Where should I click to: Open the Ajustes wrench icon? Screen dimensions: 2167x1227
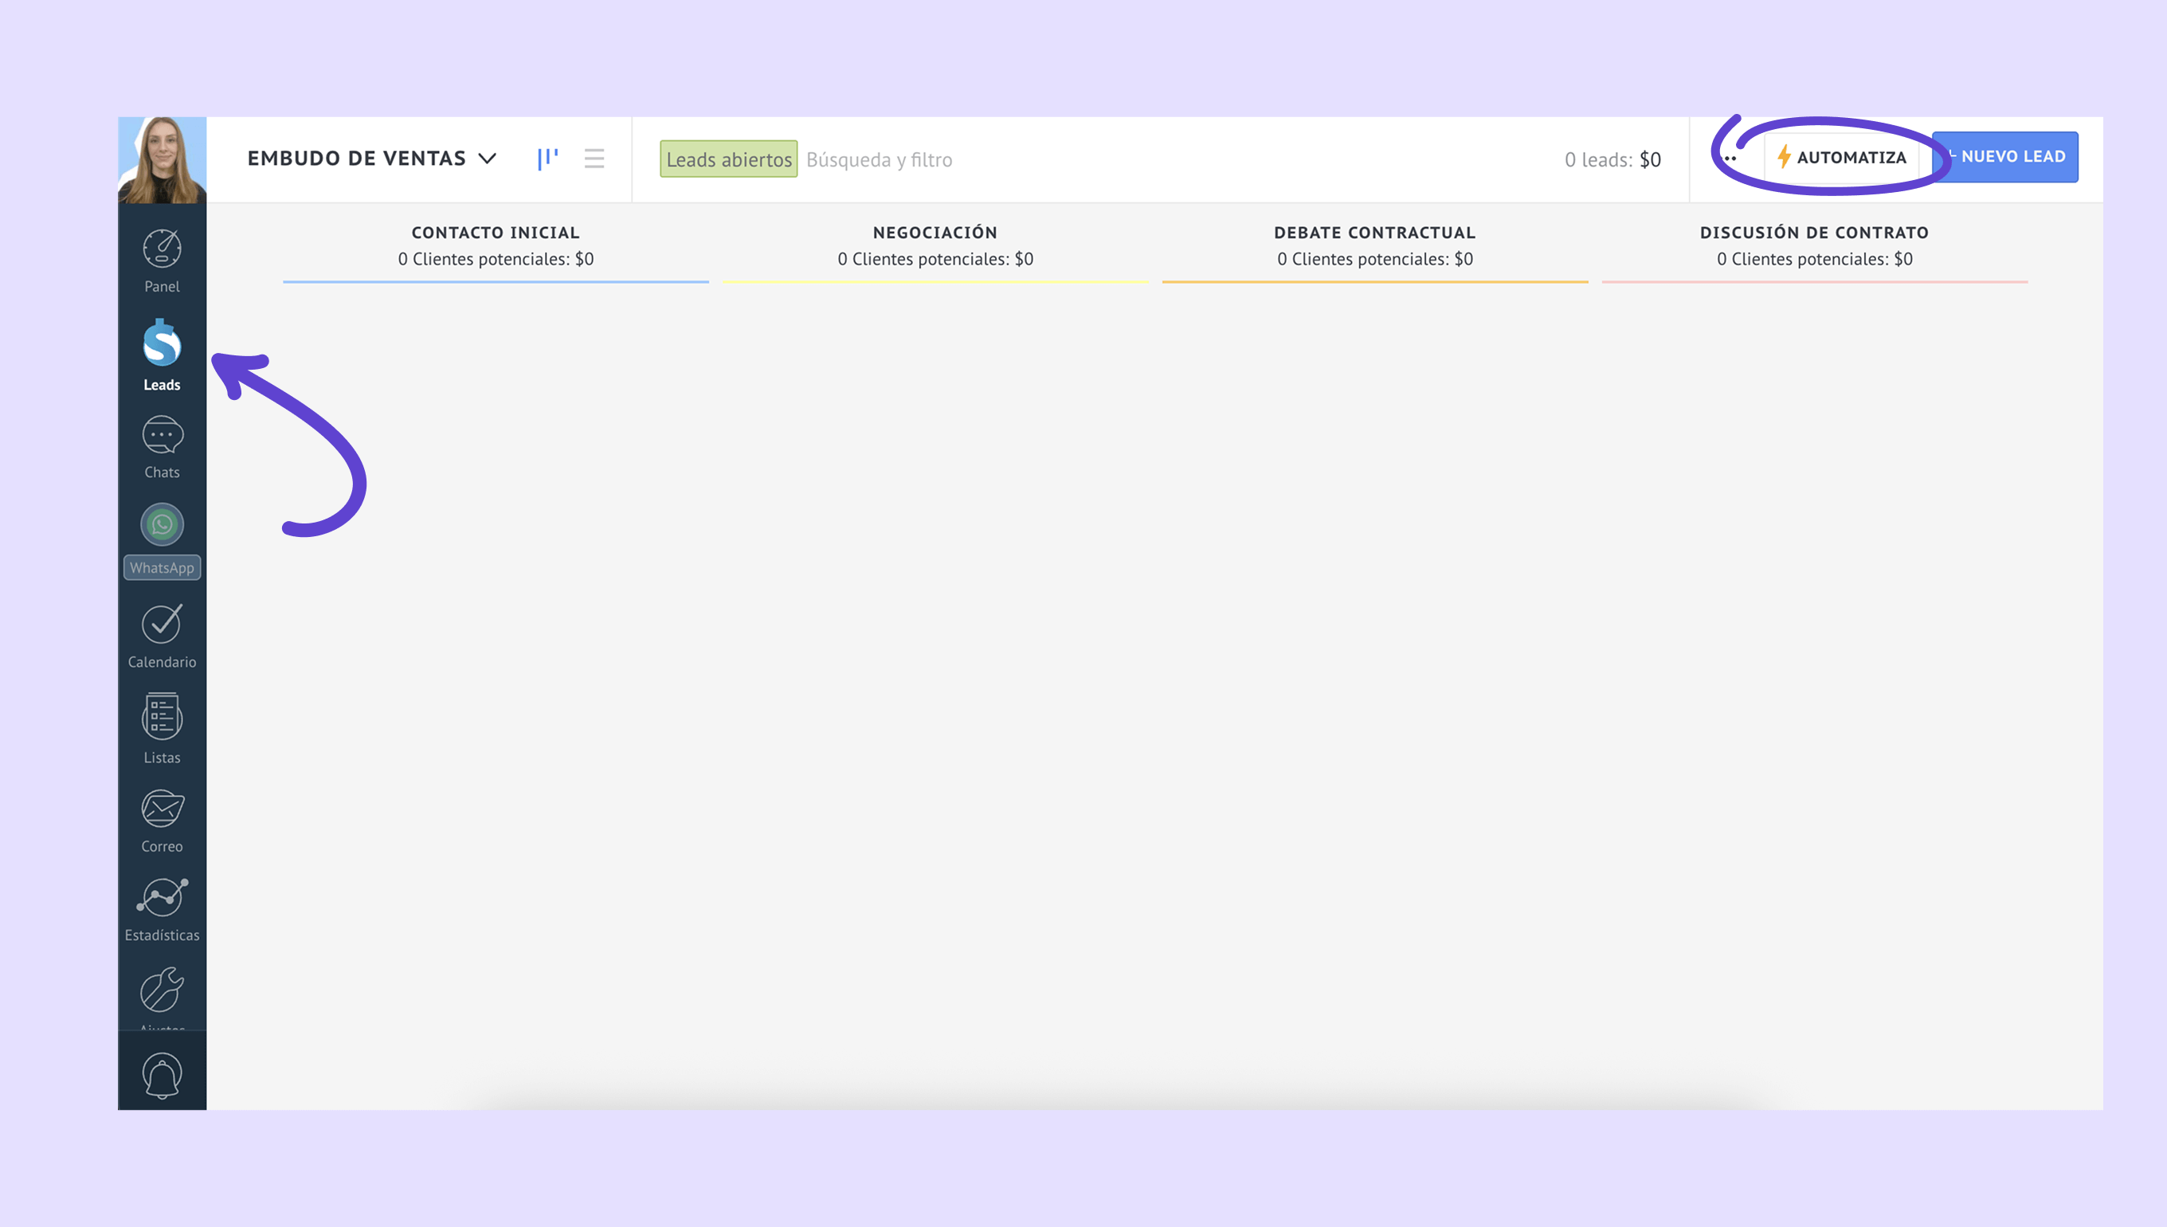coord(162,990)
